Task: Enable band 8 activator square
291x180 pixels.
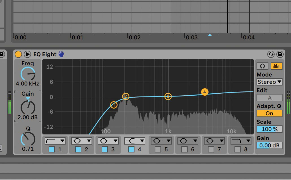Action: tap(237, 149)
